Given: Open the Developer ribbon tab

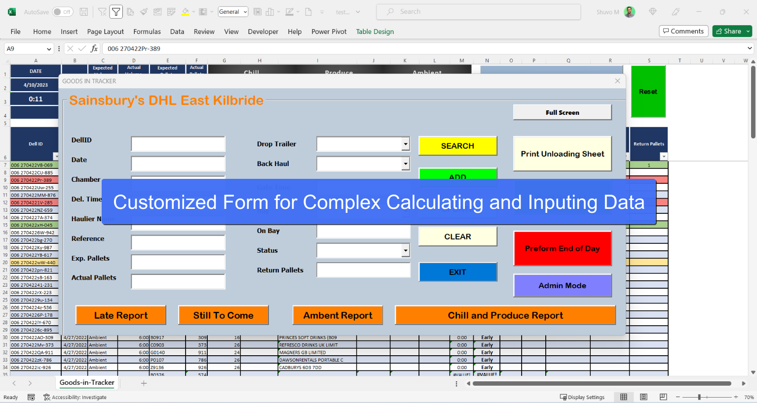Looking at the screenshot, I should point(263,32).
